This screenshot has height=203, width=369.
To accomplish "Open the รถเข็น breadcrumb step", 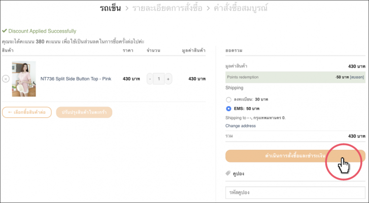I will pos(114,8).
